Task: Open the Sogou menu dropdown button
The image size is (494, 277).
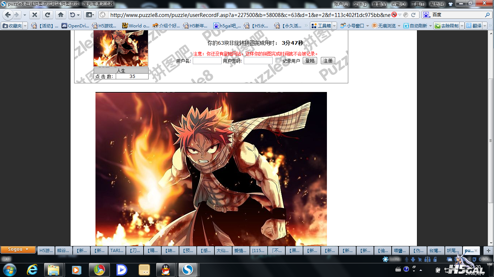Action: (x=18, y=250)
